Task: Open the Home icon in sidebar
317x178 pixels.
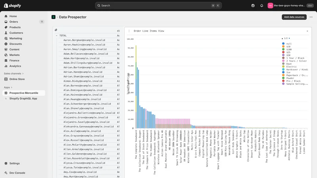Action: 6,16
